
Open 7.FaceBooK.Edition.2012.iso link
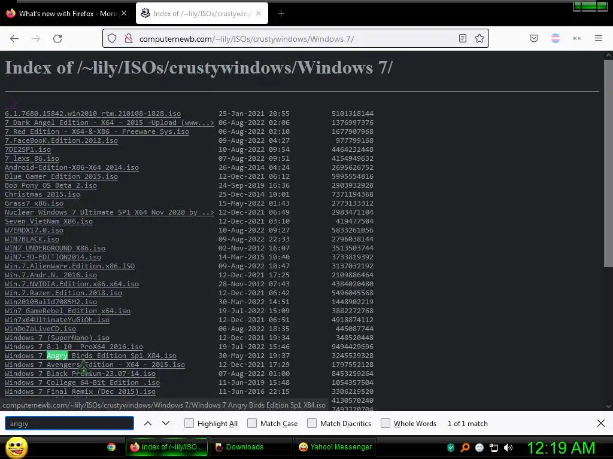pos(62,140)
